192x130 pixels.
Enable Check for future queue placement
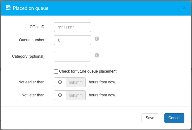[56, 71]
